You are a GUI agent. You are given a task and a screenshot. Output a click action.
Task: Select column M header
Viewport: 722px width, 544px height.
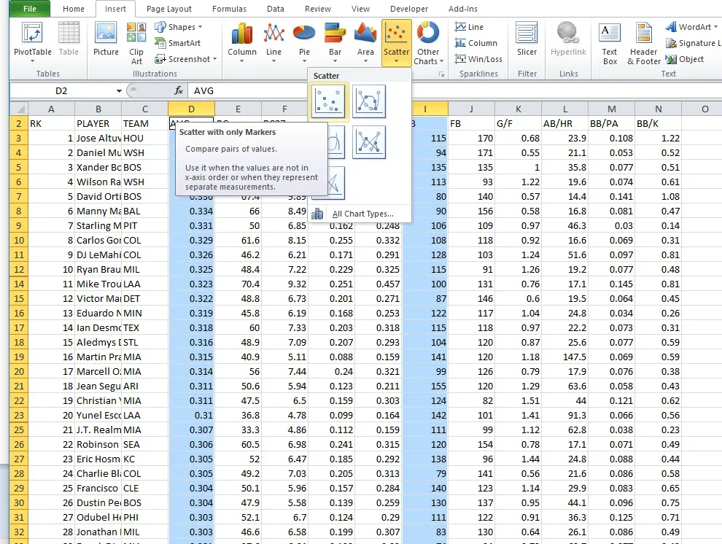click(611, 109)
